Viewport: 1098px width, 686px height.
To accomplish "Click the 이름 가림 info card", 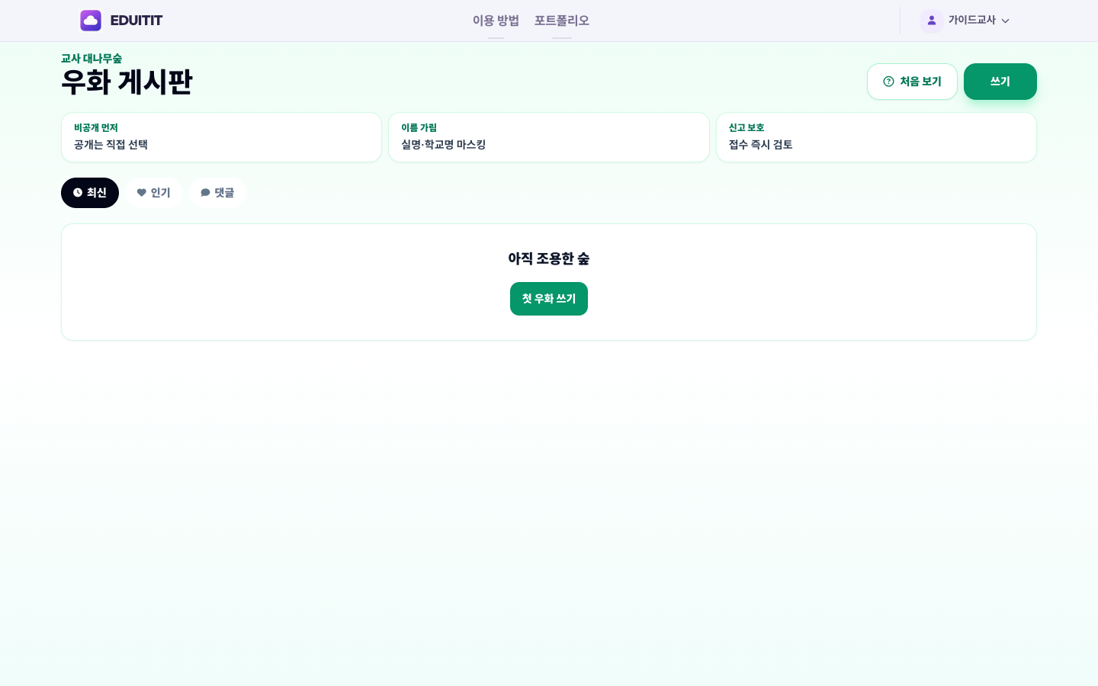I will tap(549, 137).
